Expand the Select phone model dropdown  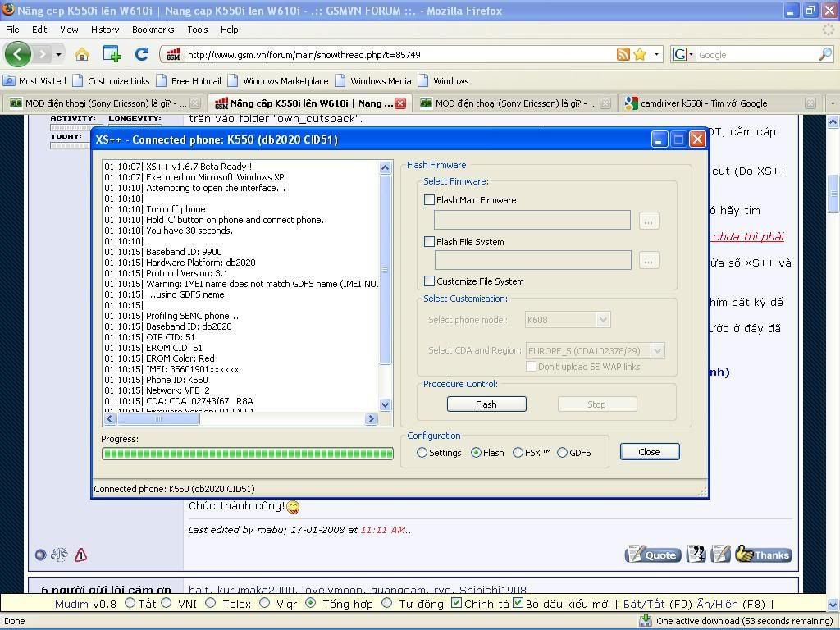[x=603, y=320]
